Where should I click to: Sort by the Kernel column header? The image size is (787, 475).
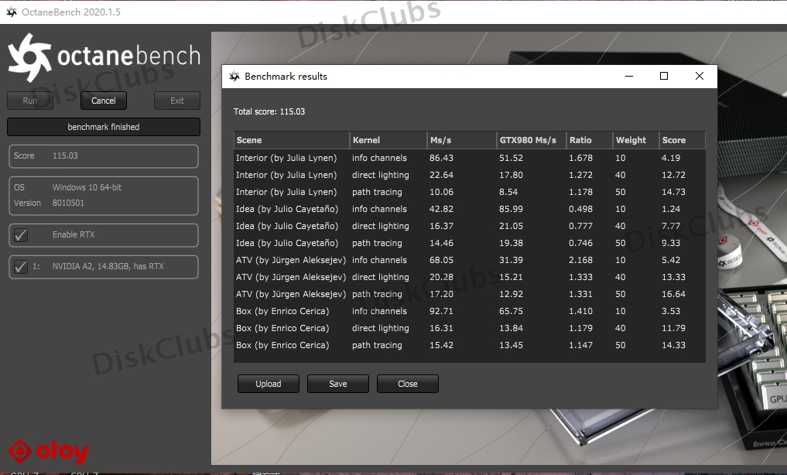point(388,140)
